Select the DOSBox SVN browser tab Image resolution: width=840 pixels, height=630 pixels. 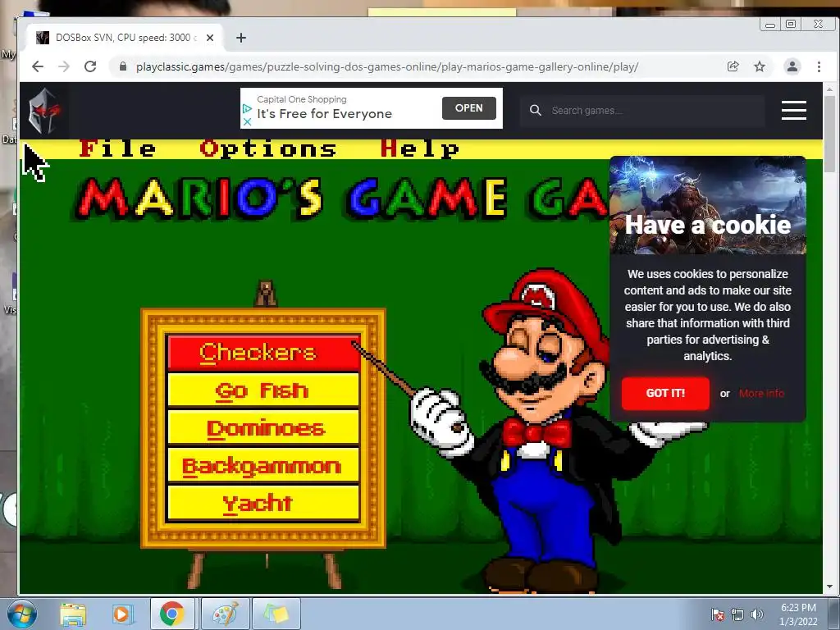click(123, 38)
